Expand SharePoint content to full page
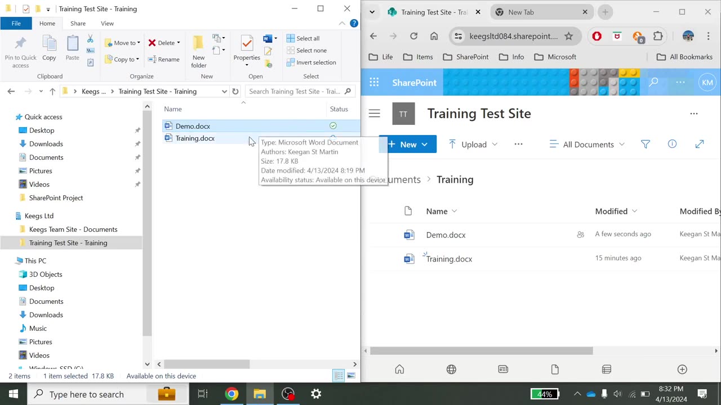721x405 pixels. [700, 145]
